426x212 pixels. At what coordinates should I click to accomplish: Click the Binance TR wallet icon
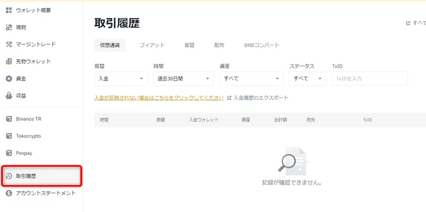pyautogui.click(x=9, y=119)
